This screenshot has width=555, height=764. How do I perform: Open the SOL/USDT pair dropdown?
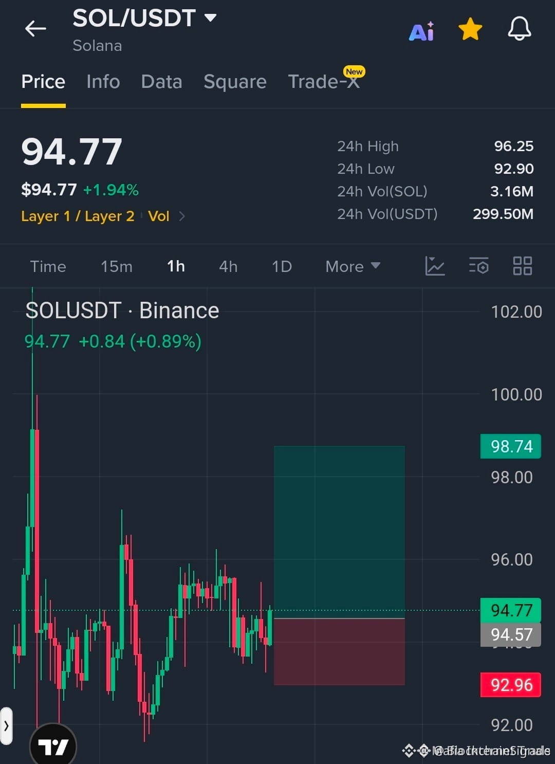[x=144, y=18]
